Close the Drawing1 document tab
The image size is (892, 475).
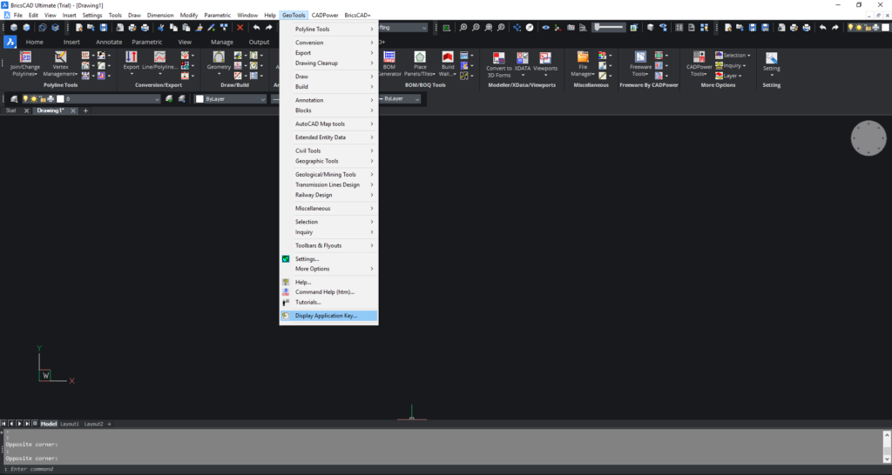click(73, 110)
